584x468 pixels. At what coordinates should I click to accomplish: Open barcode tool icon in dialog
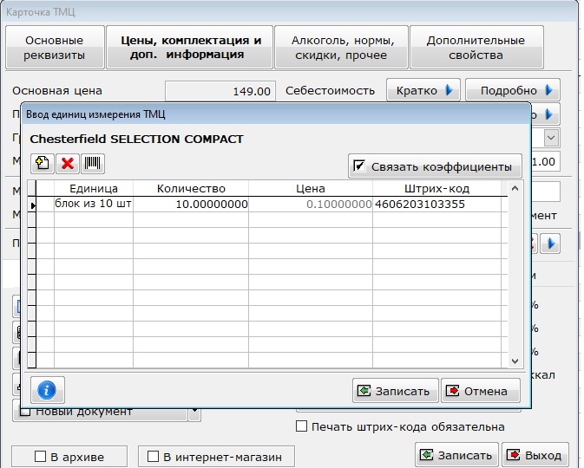(x=92, y=163)
